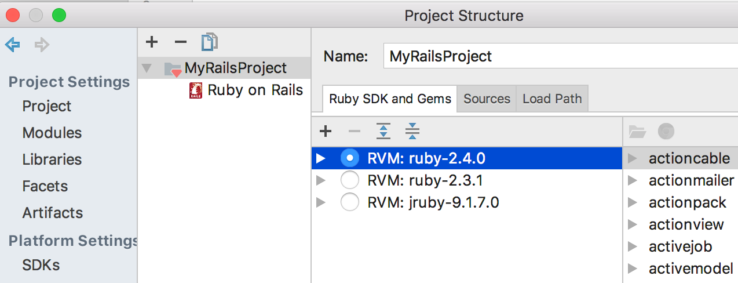Collapse all SDK entries icon

412,132
